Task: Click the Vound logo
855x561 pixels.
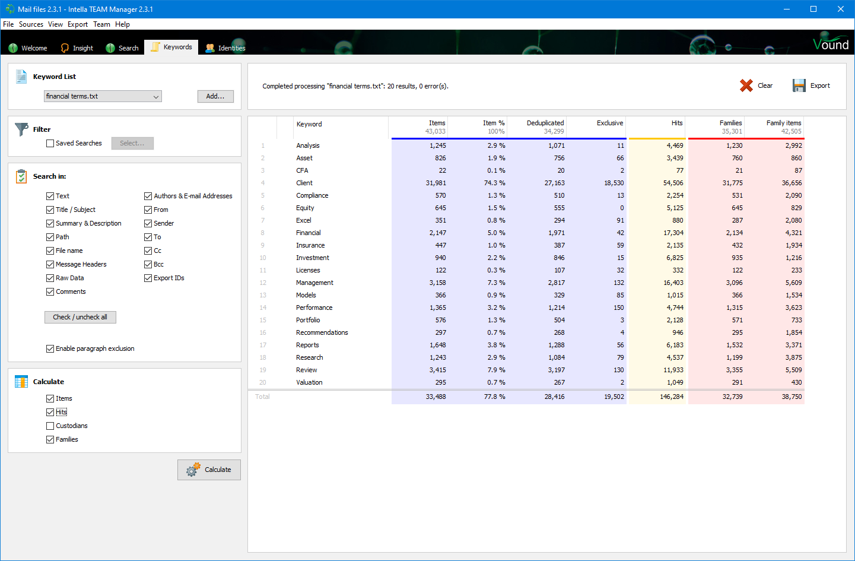Action: pos(830,45)
